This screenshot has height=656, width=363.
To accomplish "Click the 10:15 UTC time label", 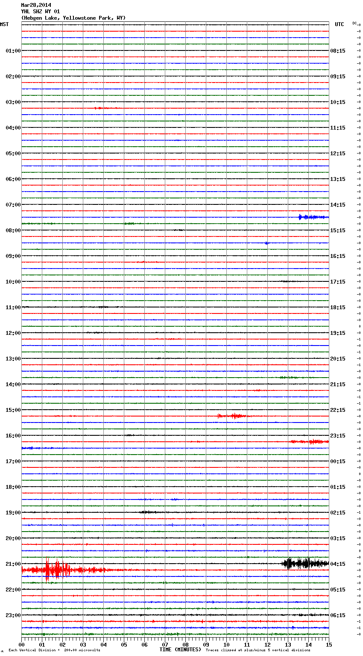I will 338,102.
